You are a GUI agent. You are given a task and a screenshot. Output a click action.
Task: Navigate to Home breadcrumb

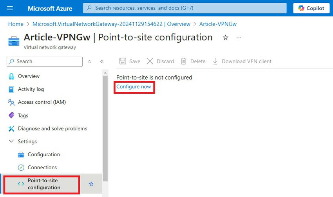click(x=16, y=24)
